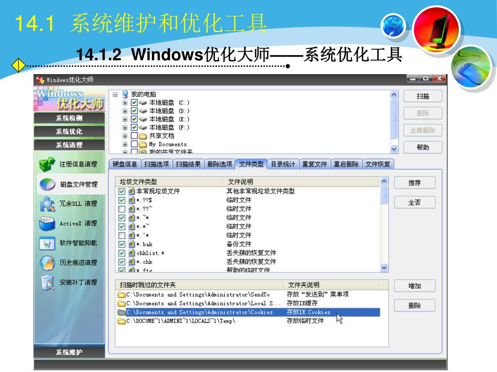Click the drive icon of 本地磁盘 (E:)
The width and height of the screenshot is (497, 372).
tap(143, 119)
